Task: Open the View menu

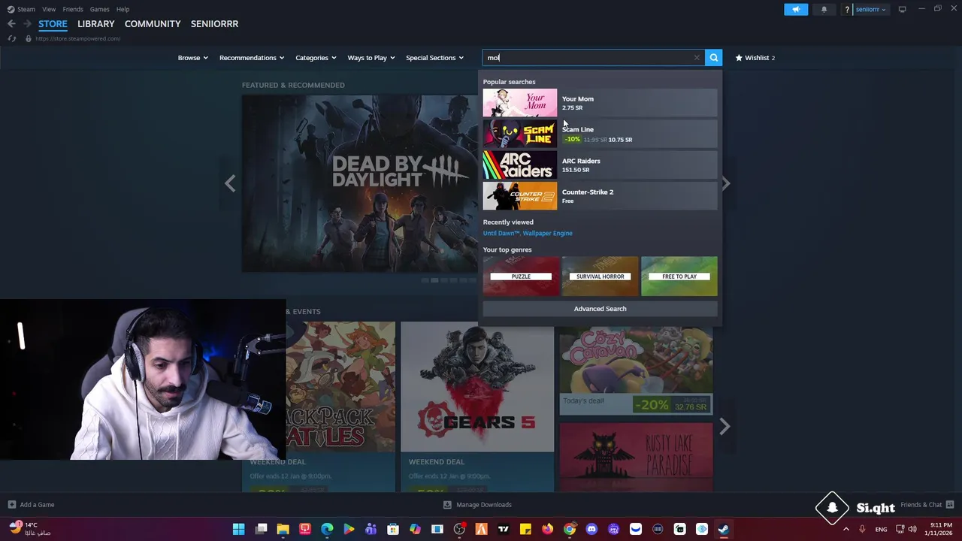Action: click(49, 9)
